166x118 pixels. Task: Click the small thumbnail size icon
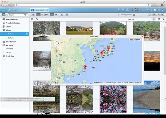(118, 15)
